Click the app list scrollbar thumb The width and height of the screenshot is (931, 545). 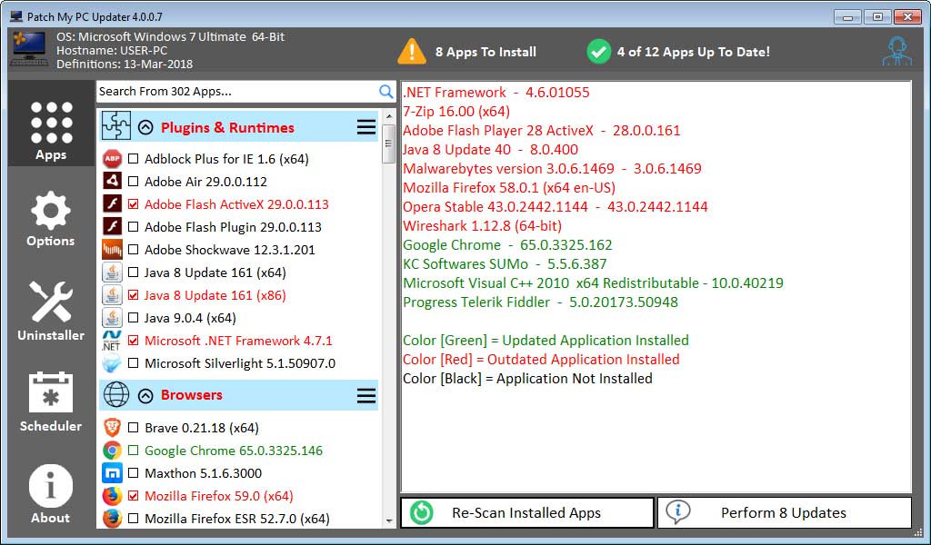tap(389, 143)
